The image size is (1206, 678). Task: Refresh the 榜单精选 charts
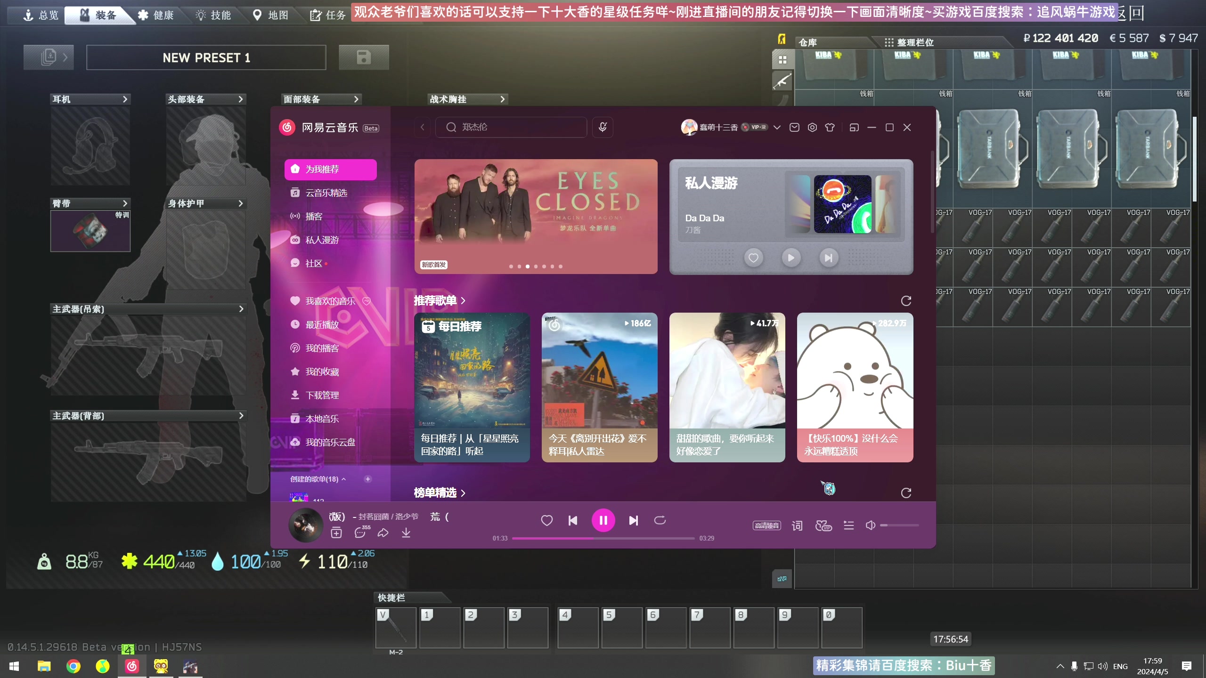point(906,492)
